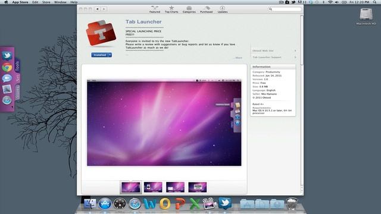The height and width of the screenshot is (214, 381).
Task: Open Finder from the Dock
Action: [90, 203]
